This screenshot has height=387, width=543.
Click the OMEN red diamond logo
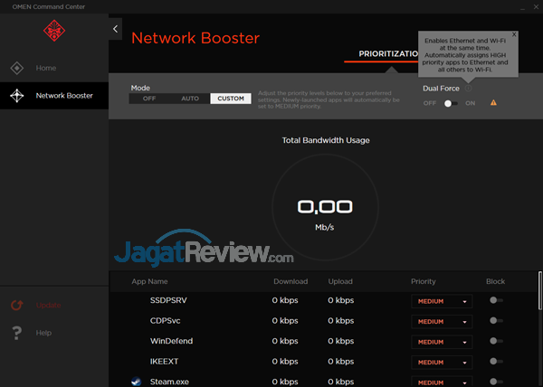[53, 31]
